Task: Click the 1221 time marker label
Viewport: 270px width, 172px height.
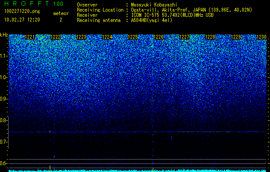Action: (30, 37)
